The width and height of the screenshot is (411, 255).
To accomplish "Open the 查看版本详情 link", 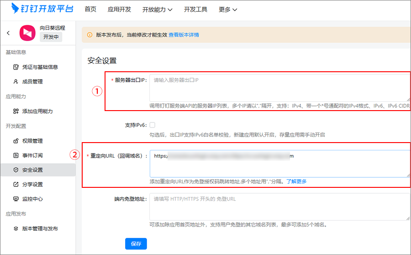I will 184,35.
